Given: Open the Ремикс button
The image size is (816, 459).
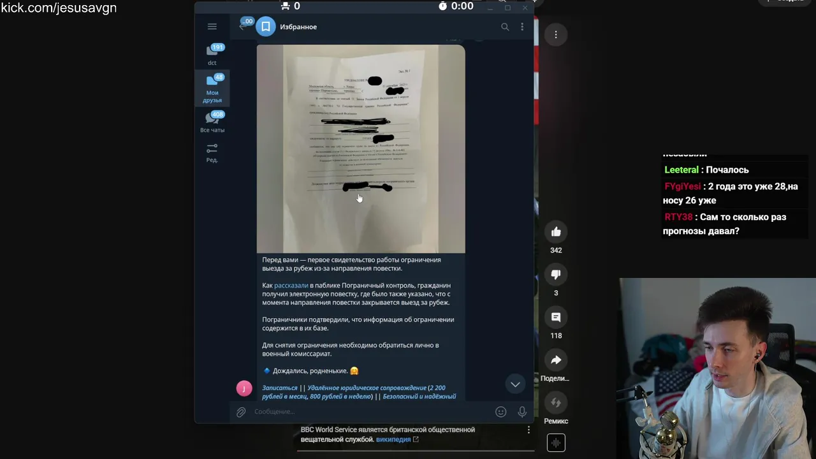Looking at the screenshot, I should (556, 402).
